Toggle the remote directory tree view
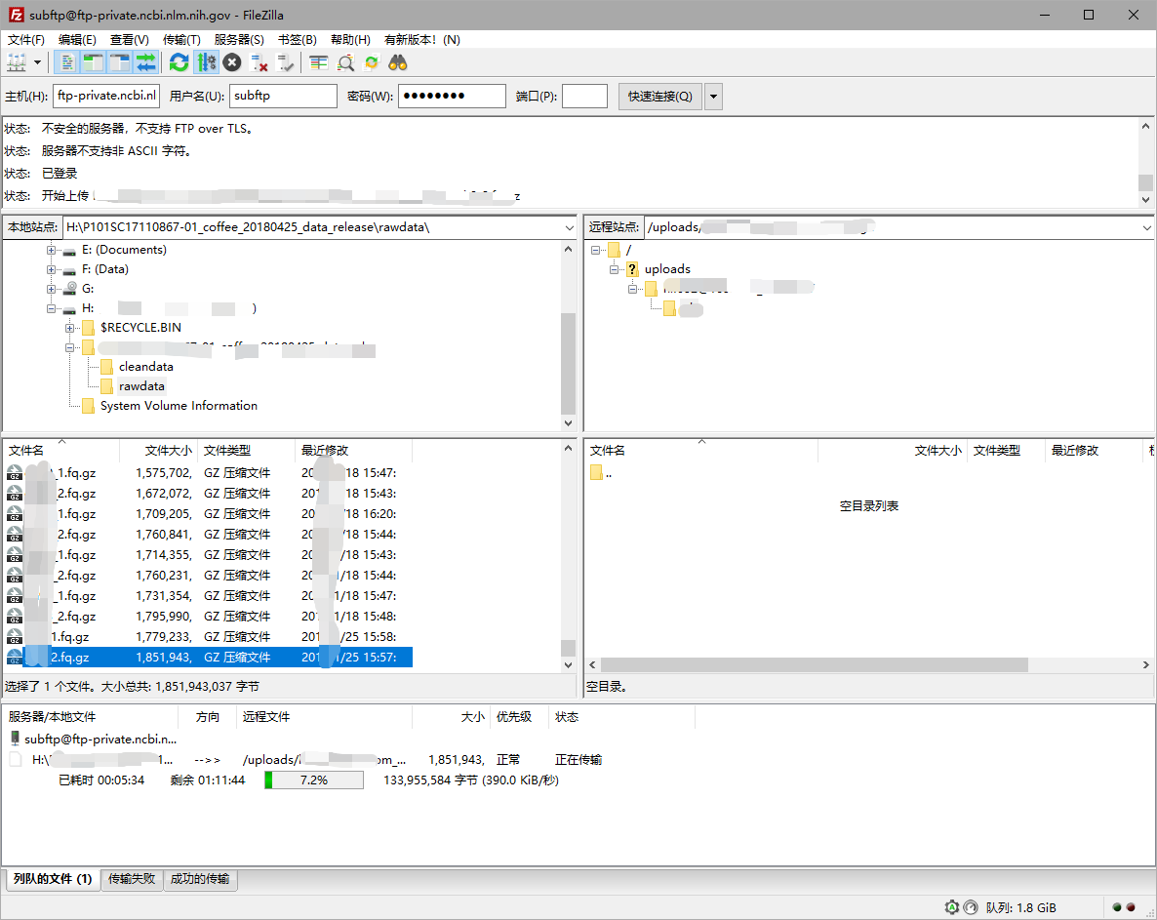 tap(120, 62)
